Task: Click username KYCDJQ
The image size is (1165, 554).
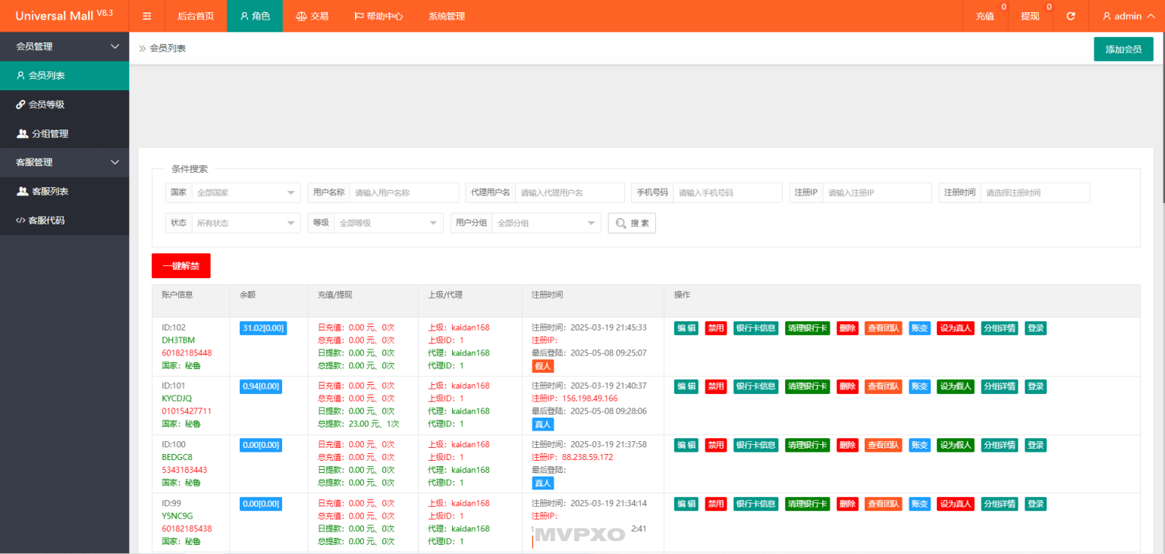Action: pos(177,399)
